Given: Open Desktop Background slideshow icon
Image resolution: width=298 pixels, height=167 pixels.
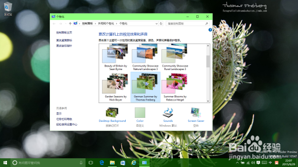Looking at the screenshot, I should 112,112.
